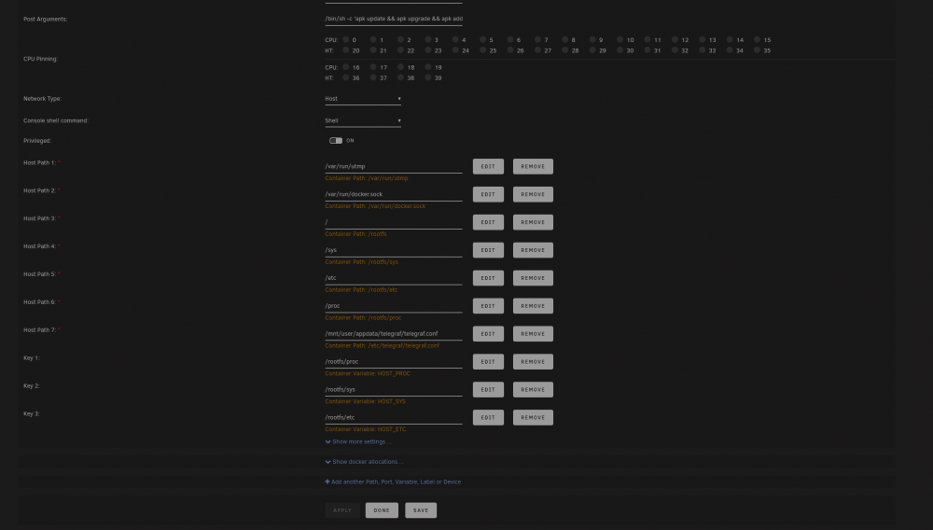
Task: Focus the telegraf.conf path field
Action: click(394, 334)
